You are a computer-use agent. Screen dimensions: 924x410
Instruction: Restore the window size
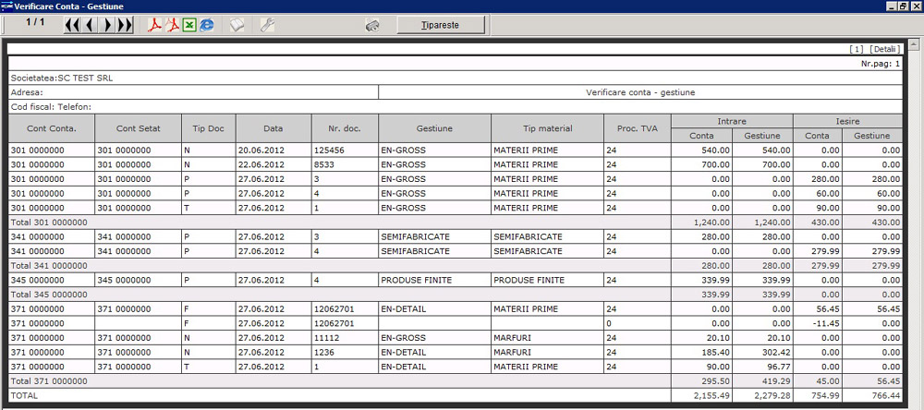coord(904,6)
